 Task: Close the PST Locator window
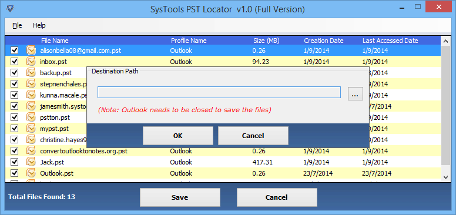tap(438, 6)
